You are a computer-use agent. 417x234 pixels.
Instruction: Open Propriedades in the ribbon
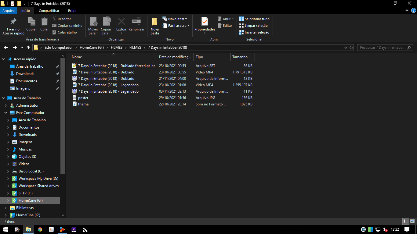tap(205, 26)
